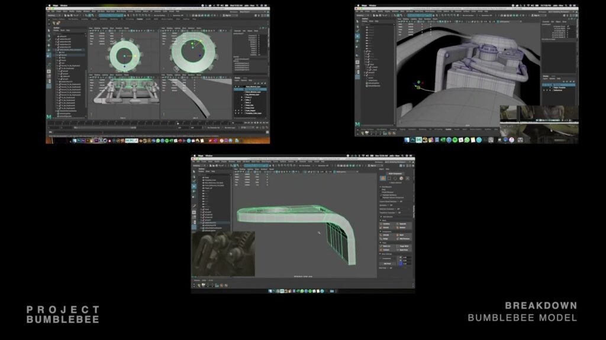Screen dimensions: 606x340
Task: Activate Connect tool in Modeling Toolkit
Action: click(x=386, y=250)
